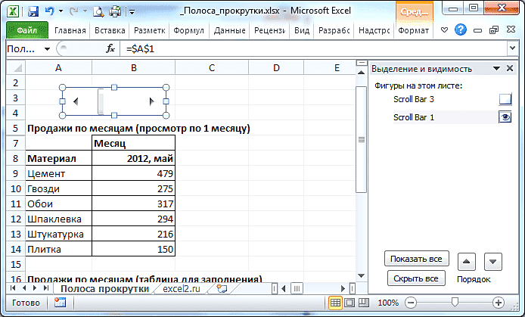This screenshot has width=525, height=317.
Task: Open Customize Quick Access Toolbar dropdown
Action: (x=132, y=12)
